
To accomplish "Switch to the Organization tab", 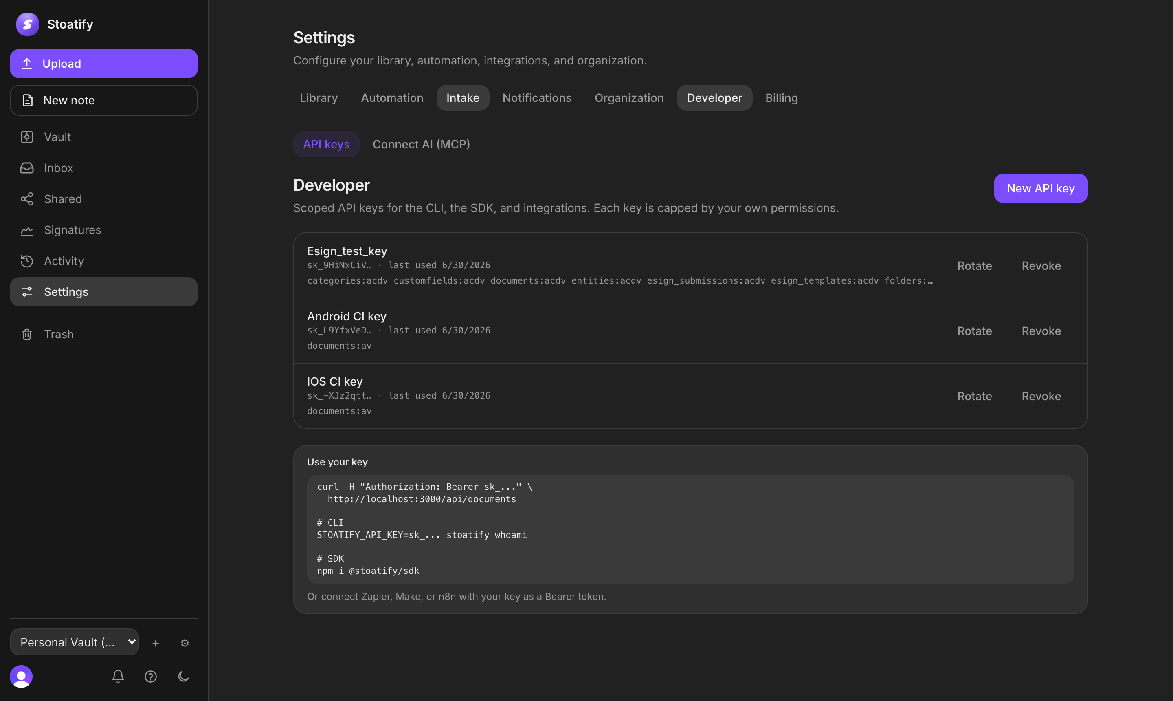I will click(x=629, y=98).
